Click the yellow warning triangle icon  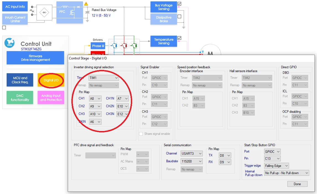coord(86,4)
